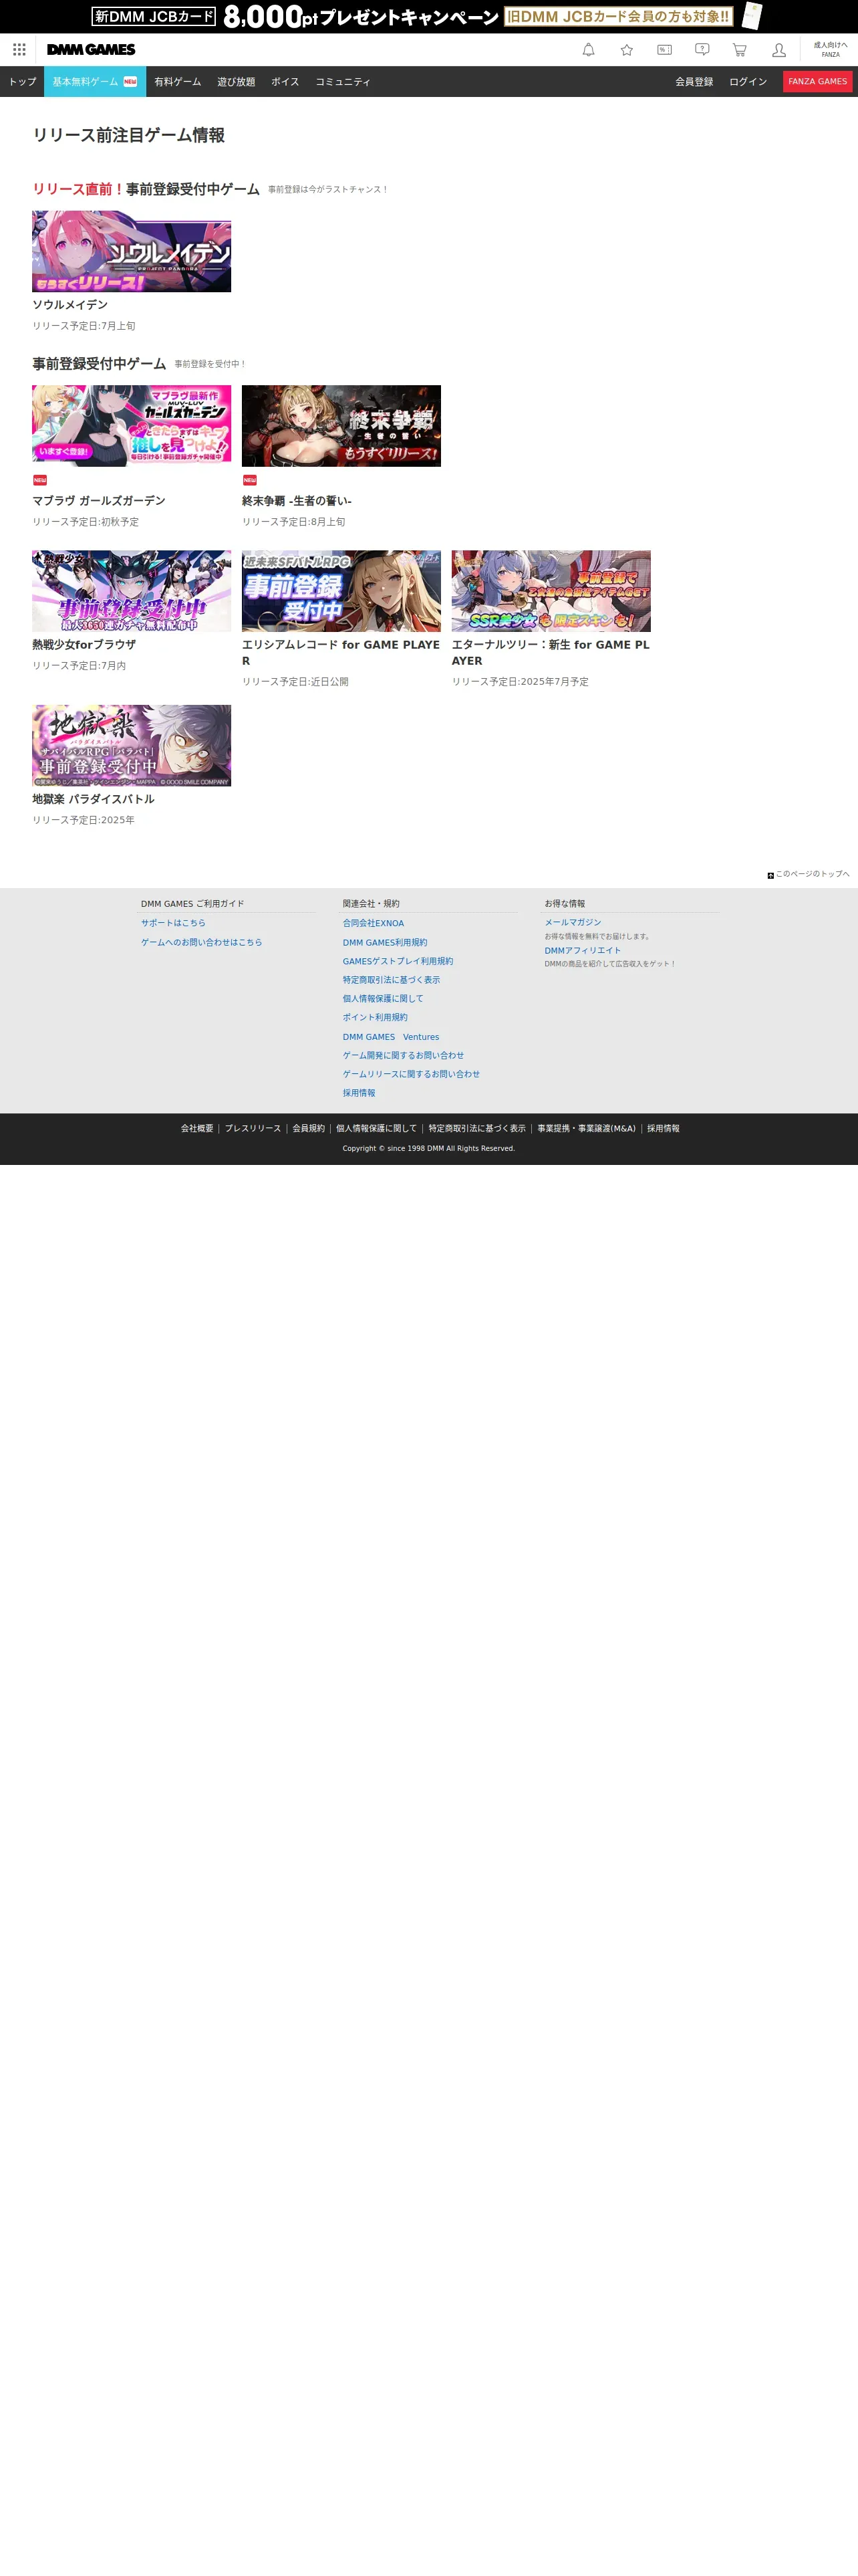This screenshot has height=2576, width=858.
Task: Switch to adult FANZA site link
Action: [830, 50]
